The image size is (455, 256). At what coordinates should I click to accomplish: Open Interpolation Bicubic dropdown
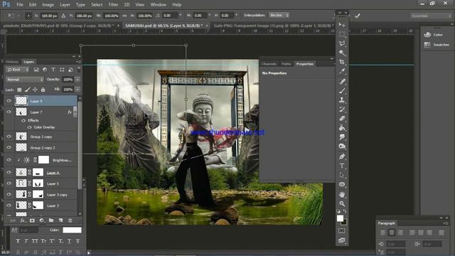[279, 15]
